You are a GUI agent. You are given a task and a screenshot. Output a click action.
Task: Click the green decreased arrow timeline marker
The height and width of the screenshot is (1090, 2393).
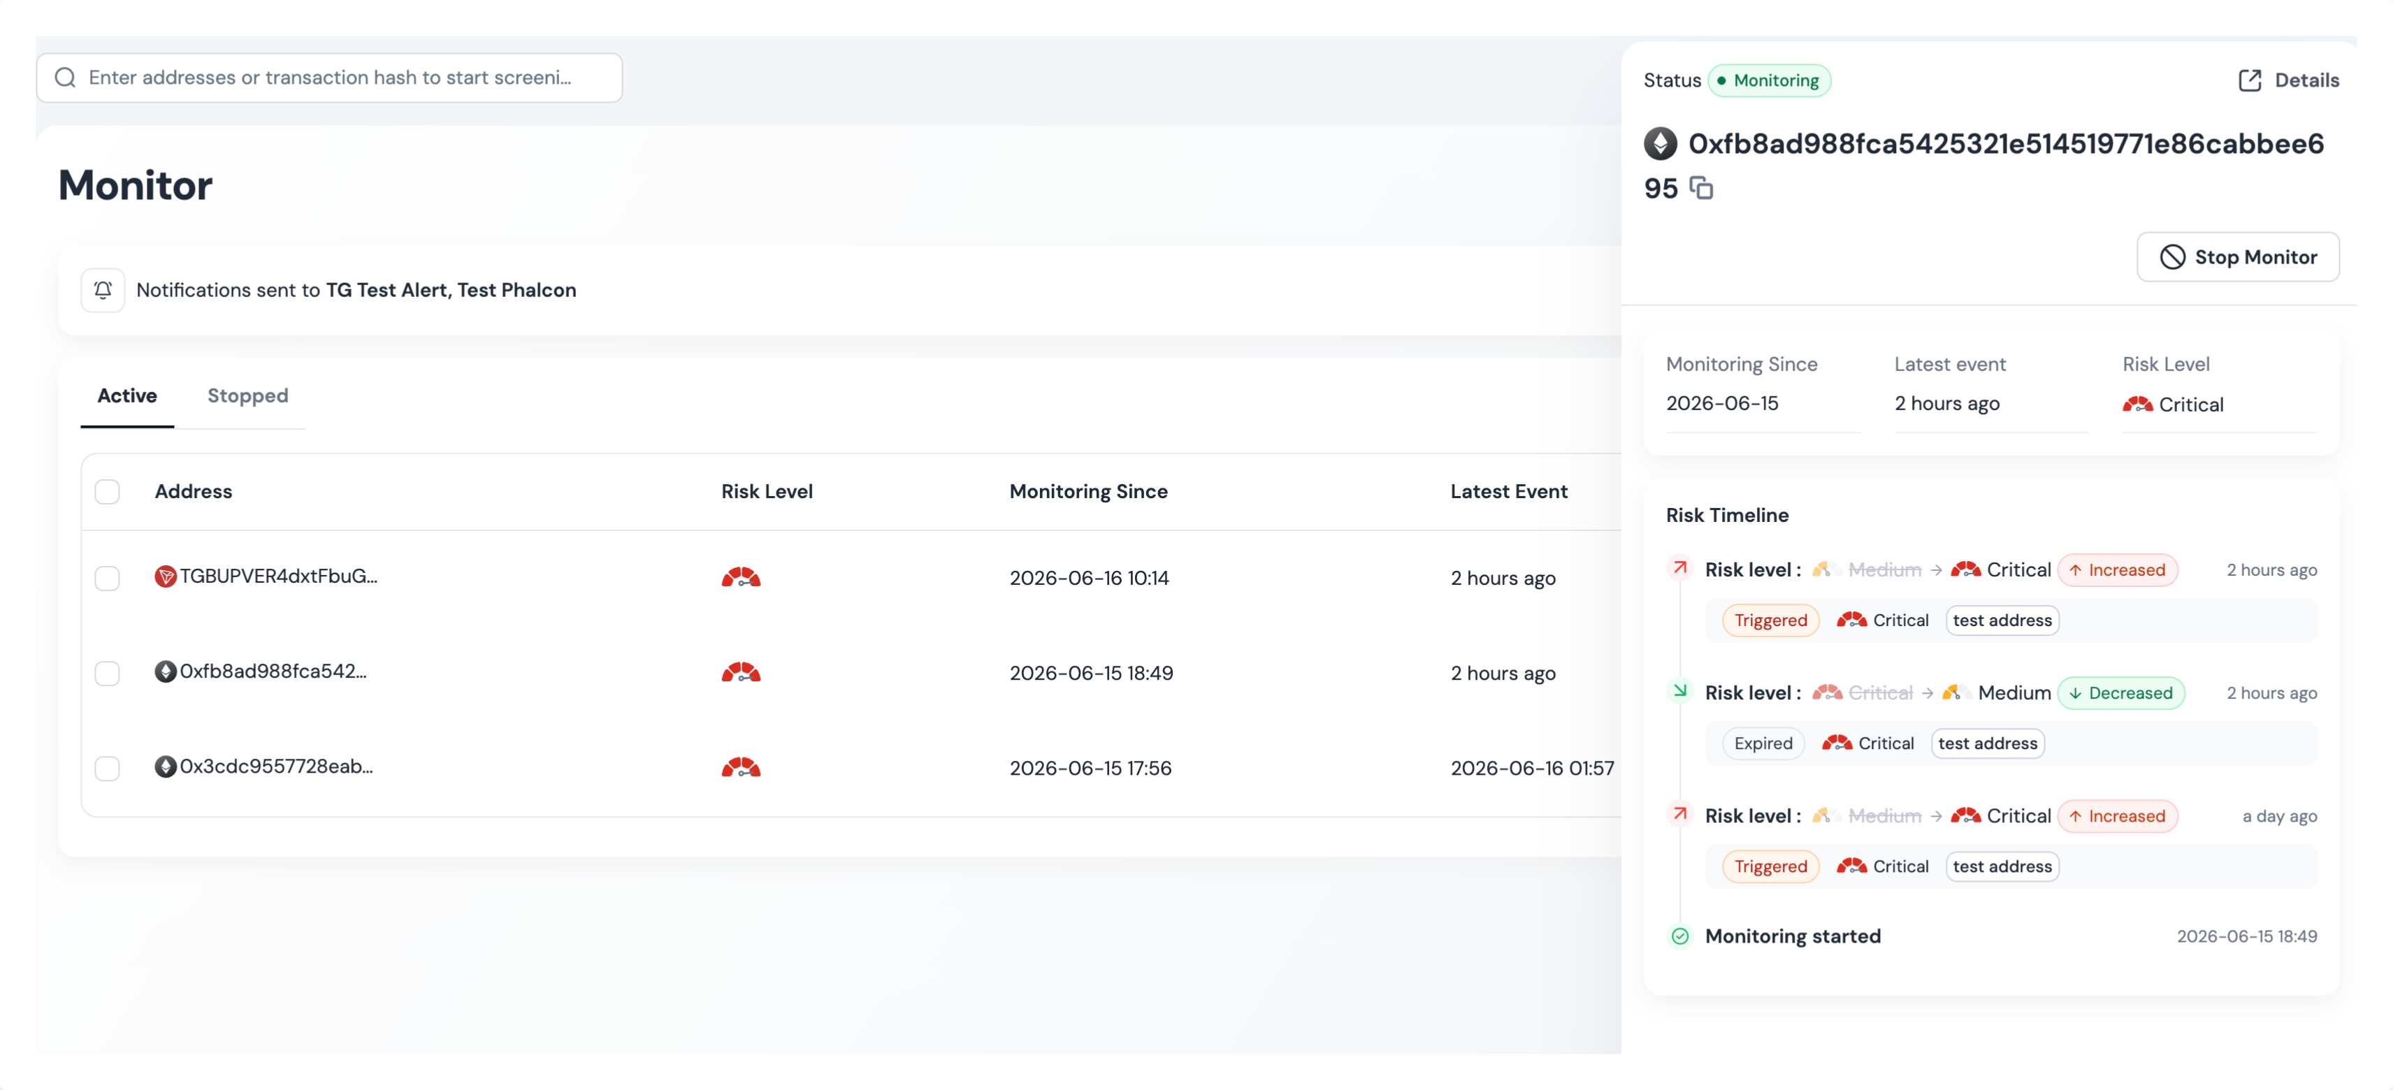[x=1679, y=691]
